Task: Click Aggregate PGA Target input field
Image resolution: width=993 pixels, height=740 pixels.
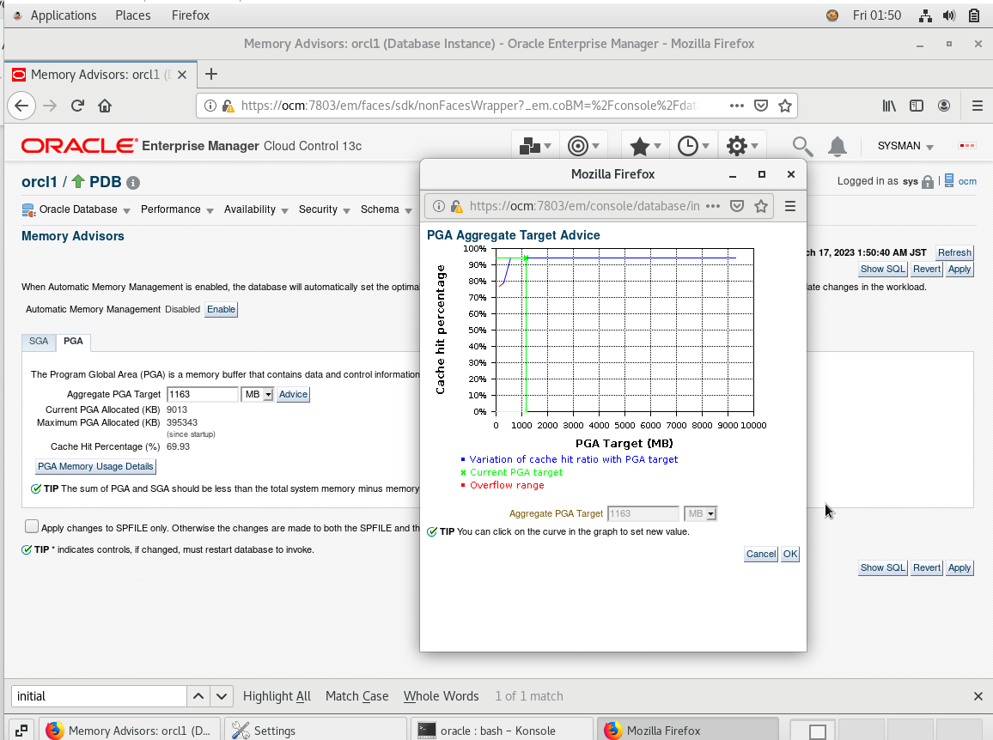Action: [202, 394]
